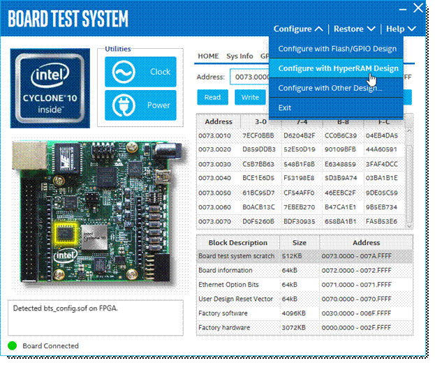Click the green Board Connected indicator

12,345
